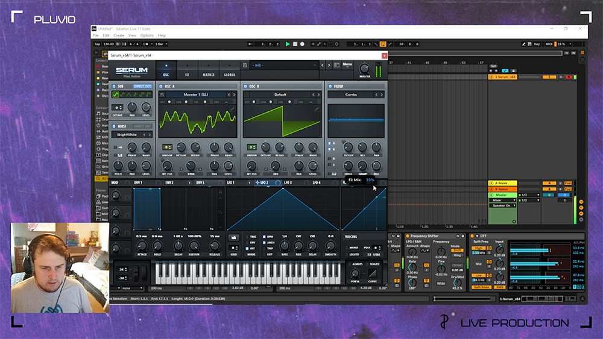This screenshot has width=603, height=339.
Task: Toggle OSC A enable switch
Action: [161, 86]
